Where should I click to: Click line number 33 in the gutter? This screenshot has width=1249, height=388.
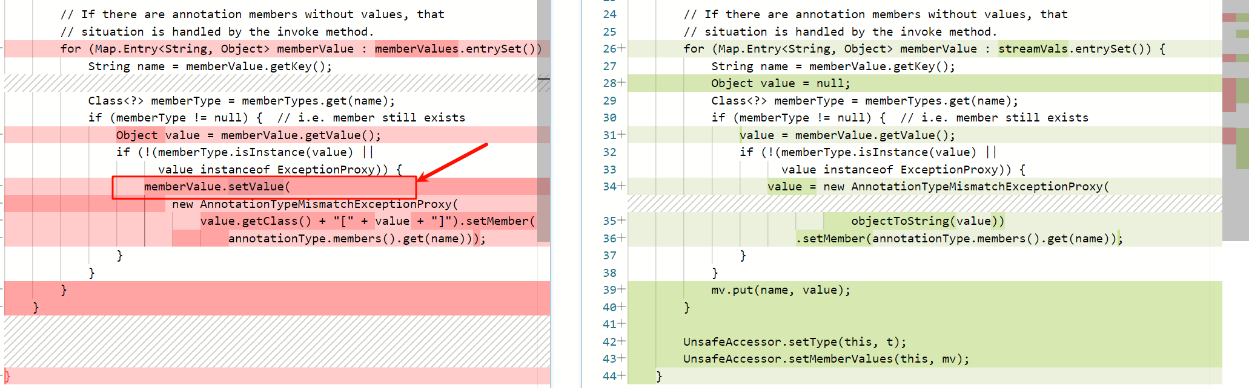(x=609, y=169)
